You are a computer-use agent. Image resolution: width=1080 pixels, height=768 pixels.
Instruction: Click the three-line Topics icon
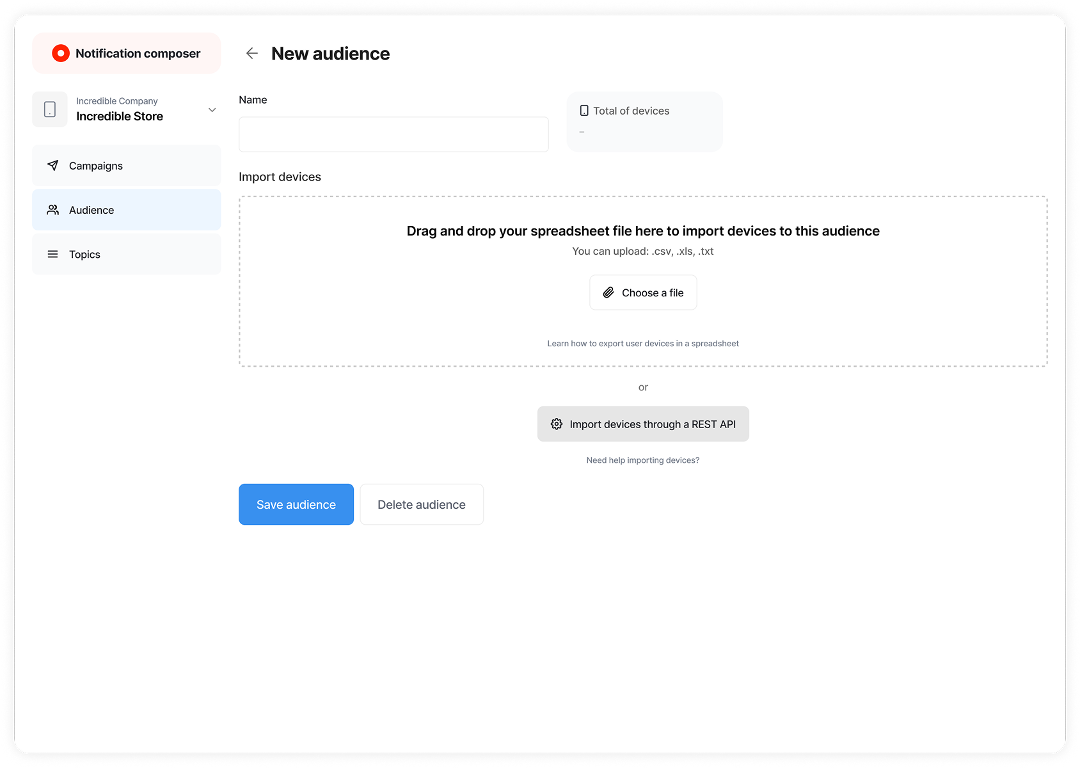[53, 254]
